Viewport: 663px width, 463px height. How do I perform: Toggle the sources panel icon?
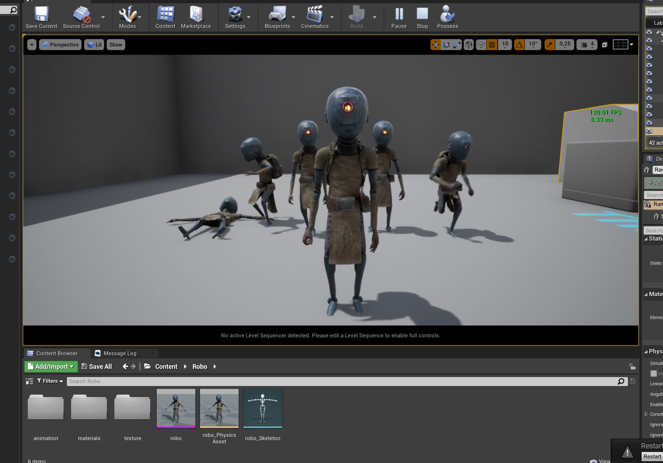29,381
